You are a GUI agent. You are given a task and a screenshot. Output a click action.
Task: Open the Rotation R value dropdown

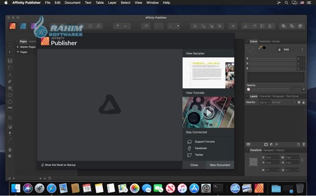[x=278, y=170]
